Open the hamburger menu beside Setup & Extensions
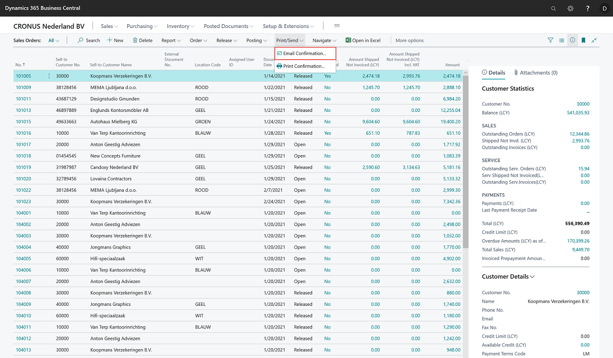The height and width of the screenshot is (358, 613). point(337,26)
